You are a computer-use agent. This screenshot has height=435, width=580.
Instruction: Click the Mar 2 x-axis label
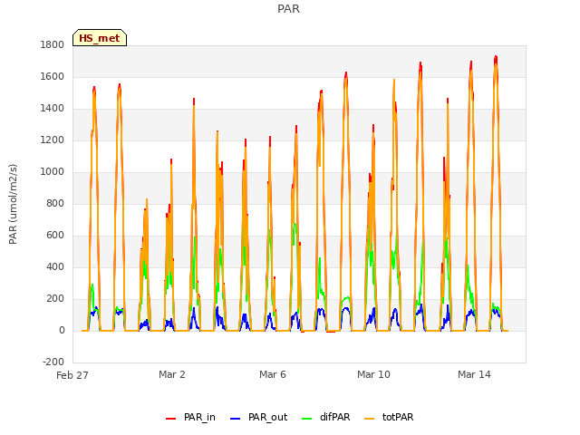[172, 374]
